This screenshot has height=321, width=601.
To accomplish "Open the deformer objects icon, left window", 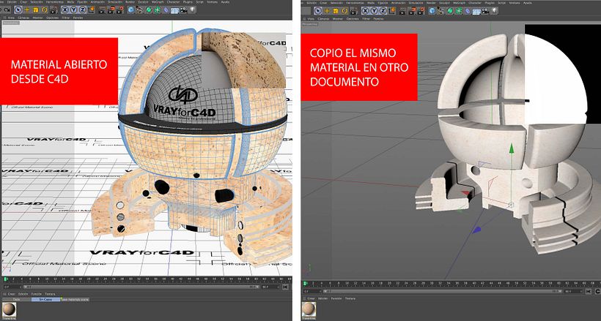I will click(x=166, y=10).
